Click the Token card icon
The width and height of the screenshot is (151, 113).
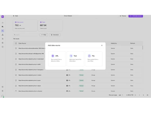point(41,22)
